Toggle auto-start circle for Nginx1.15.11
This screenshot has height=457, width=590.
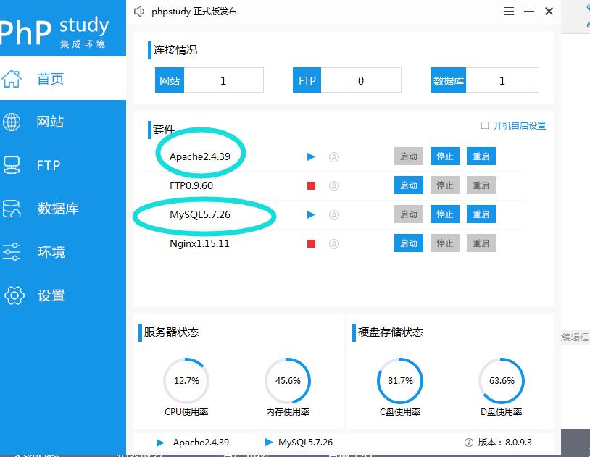(334, 243)
